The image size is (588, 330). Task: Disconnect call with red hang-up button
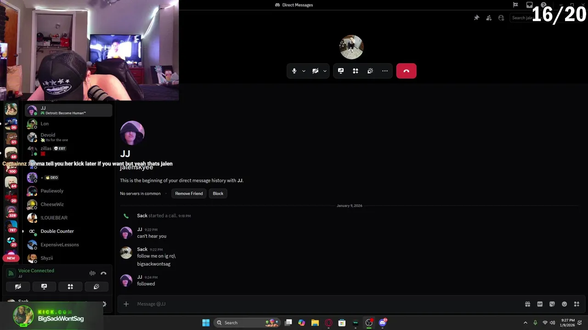pos(406,71)
